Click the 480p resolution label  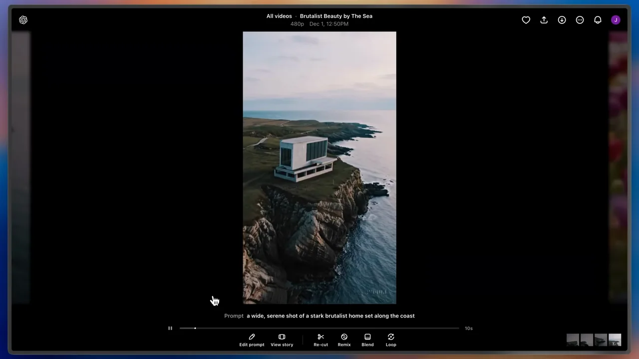pos(297,24)
